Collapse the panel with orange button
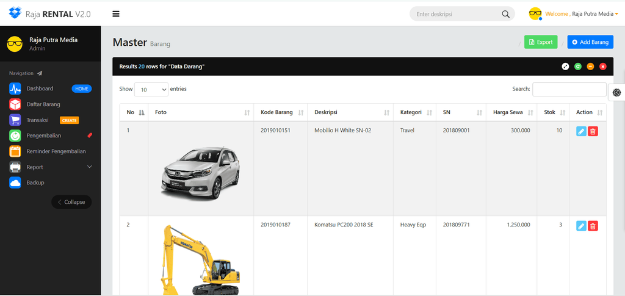 (590, 67)
